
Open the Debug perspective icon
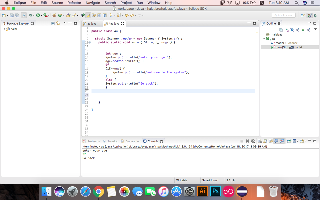pyautogui.click(x=315, y=15)
